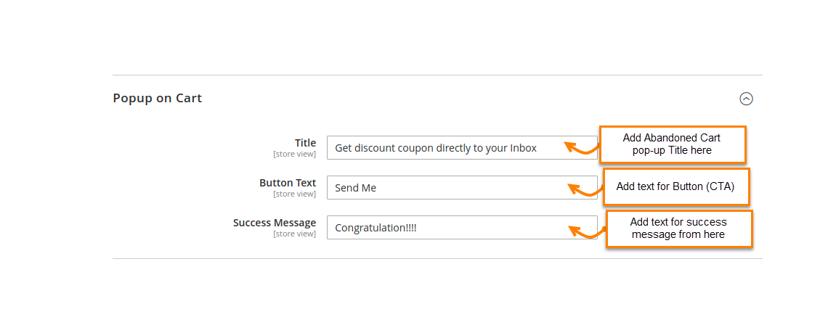Collapse the Popup on Cart section

(746, 99)
